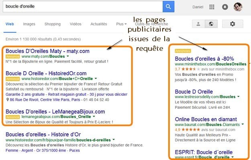Open the notifications bell icon
The height and width of the screenshot is (160, 251).
coord(225,7)
